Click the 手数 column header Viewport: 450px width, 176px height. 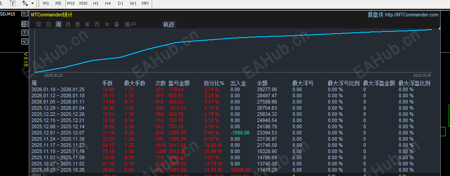click(108, 84)
